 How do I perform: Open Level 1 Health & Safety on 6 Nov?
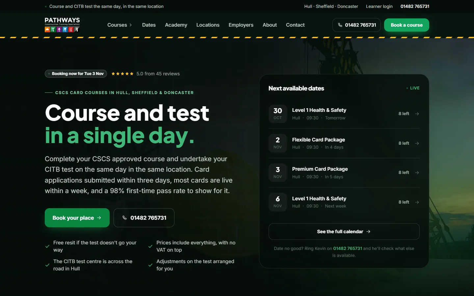coord(319,199)
